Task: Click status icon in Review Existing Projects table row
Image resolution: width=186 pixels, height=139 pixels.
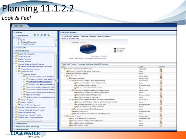Action: (161, 74)
